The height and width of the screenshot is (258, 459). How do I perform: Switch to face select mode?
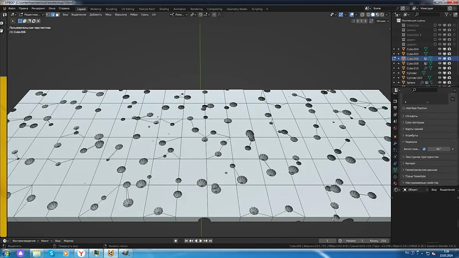[57, 15]
